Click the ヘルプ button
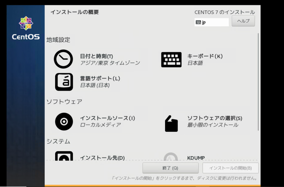The width and height of the screenshot is (284, 187). click(x=243, y=21)
